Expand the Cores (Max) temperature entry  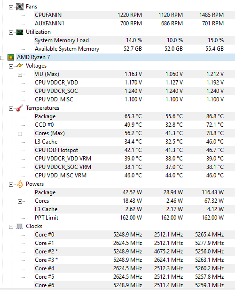[x=20, y=134]
